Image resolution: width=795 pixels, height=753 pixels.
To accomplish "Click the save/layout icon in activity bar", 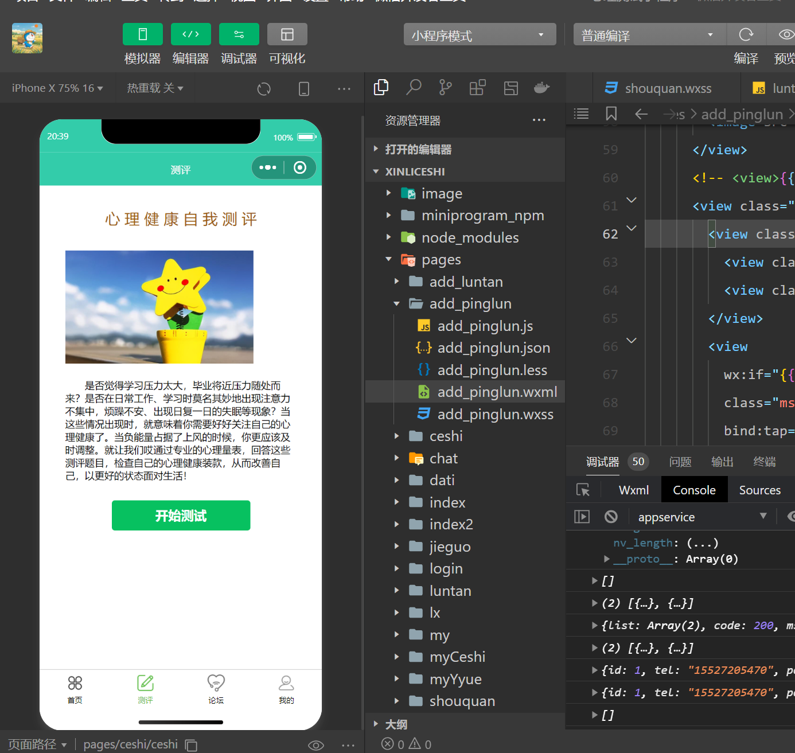I will coord(511,88).
